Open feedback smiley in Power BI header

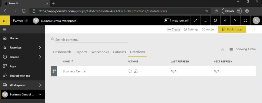click(x=245, y=20)
